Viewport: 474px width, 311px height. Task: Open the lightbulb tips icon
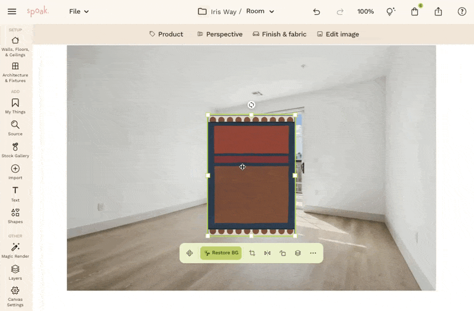pos(390,11)
